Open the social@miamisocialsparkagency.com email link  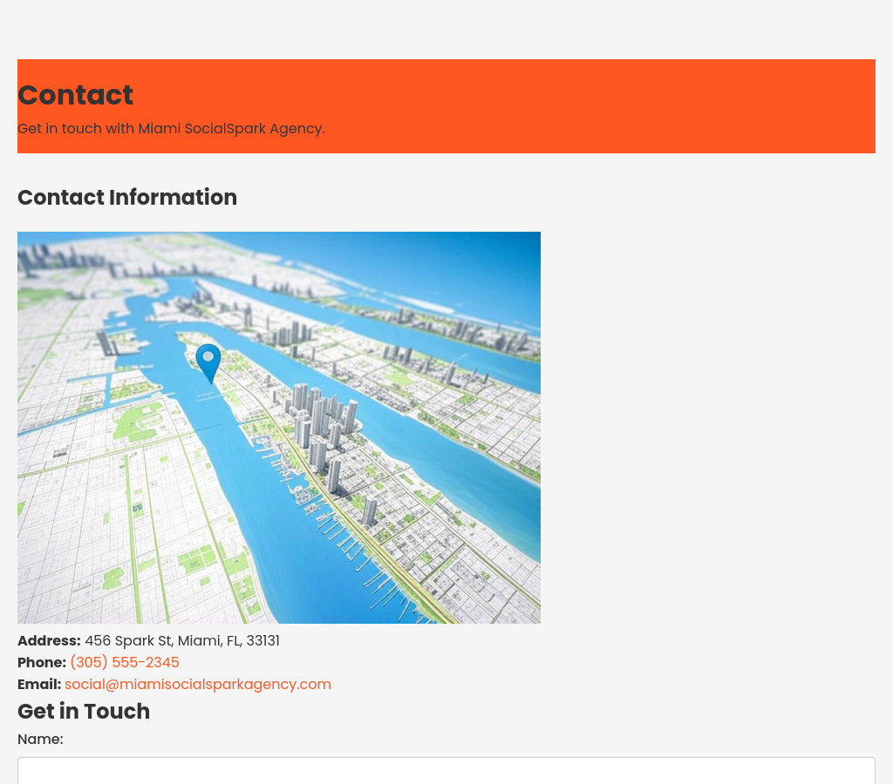197,684
